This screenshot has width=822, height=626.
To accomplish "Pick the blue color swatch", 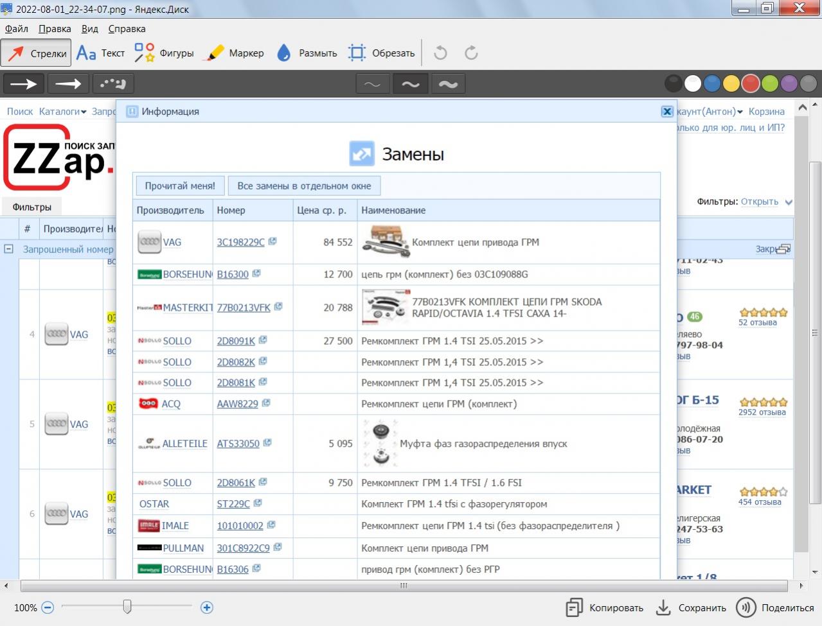I will point(712,83).
